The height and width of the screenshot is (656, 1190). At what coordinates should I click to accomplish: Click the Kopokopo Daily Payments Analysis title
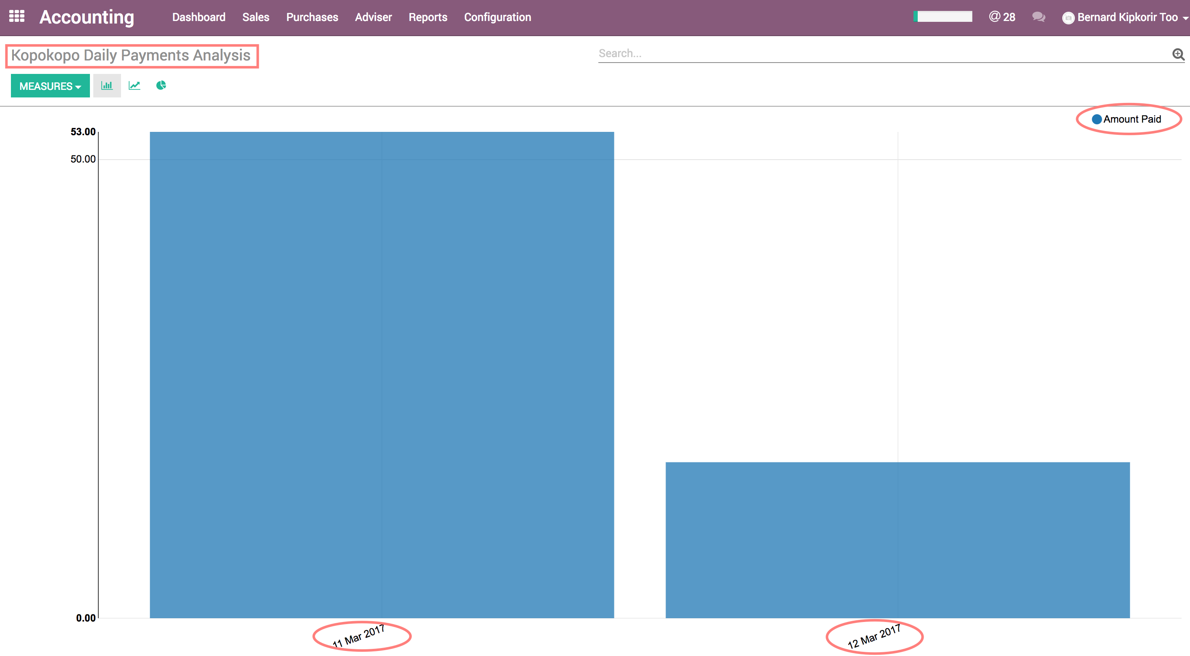click(131, 55)
